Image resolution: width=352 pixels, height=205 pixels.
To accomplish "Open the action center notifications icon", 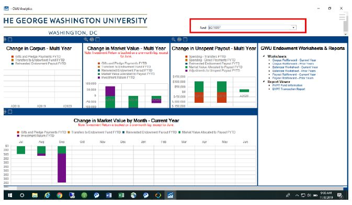I will point(340,196).
